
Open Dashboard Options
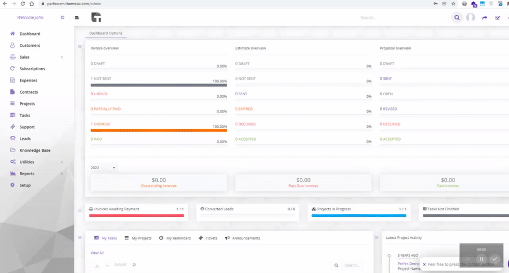pos(106,33)
